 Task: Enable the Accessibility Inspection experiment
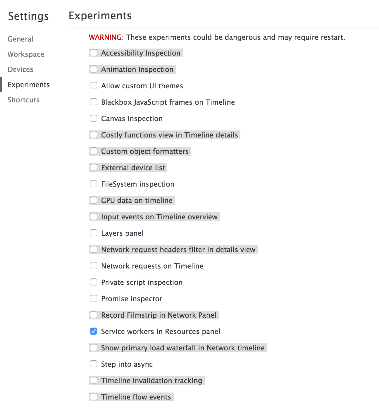coord(93,53)
